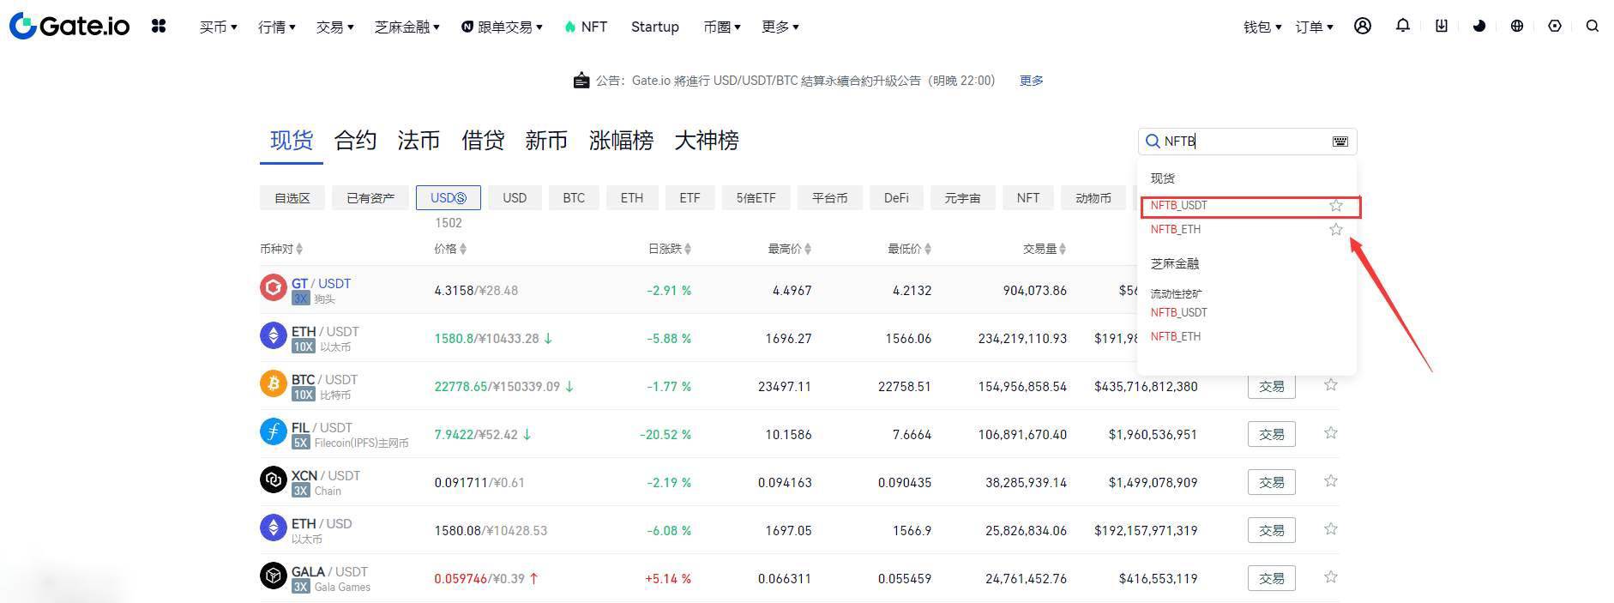This screenshot has height=603, width=1614.
Task: Open the NFT navigation item
Action: 586,27
